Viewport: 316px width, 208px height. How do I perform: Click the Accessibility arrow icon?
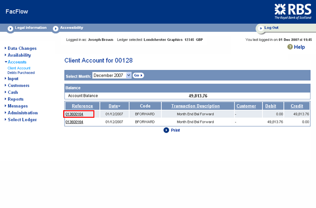pos(56,28)
